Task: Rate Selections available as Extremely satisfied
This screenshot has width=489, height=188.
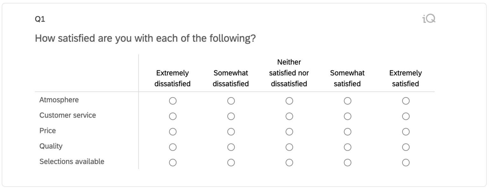Action: click(406, 163)
